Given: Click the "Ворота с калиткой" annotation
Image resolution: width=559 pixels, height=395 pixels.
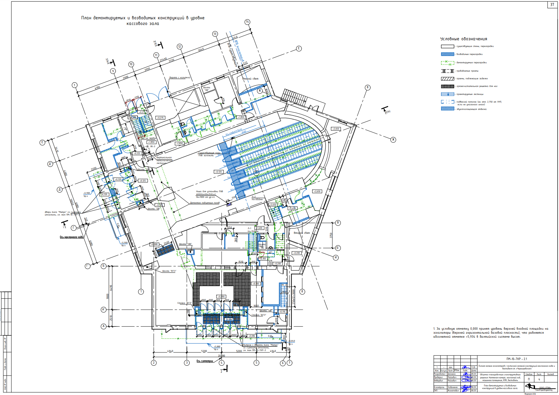Looking at the screenshot, I should click(x=180, y=78).
